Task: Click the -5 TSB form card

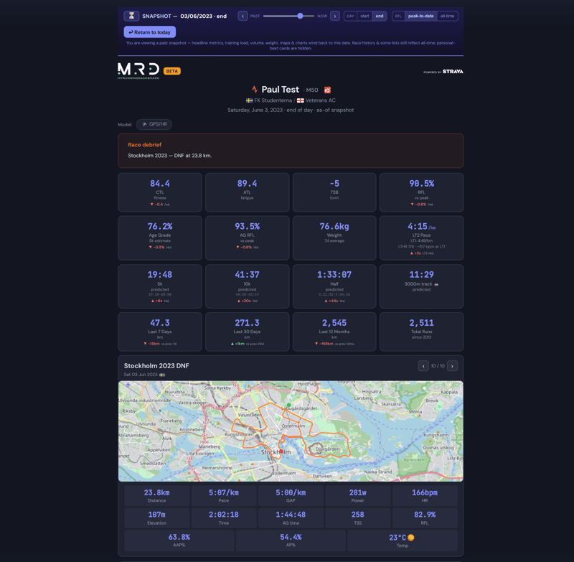Action: 334,192
